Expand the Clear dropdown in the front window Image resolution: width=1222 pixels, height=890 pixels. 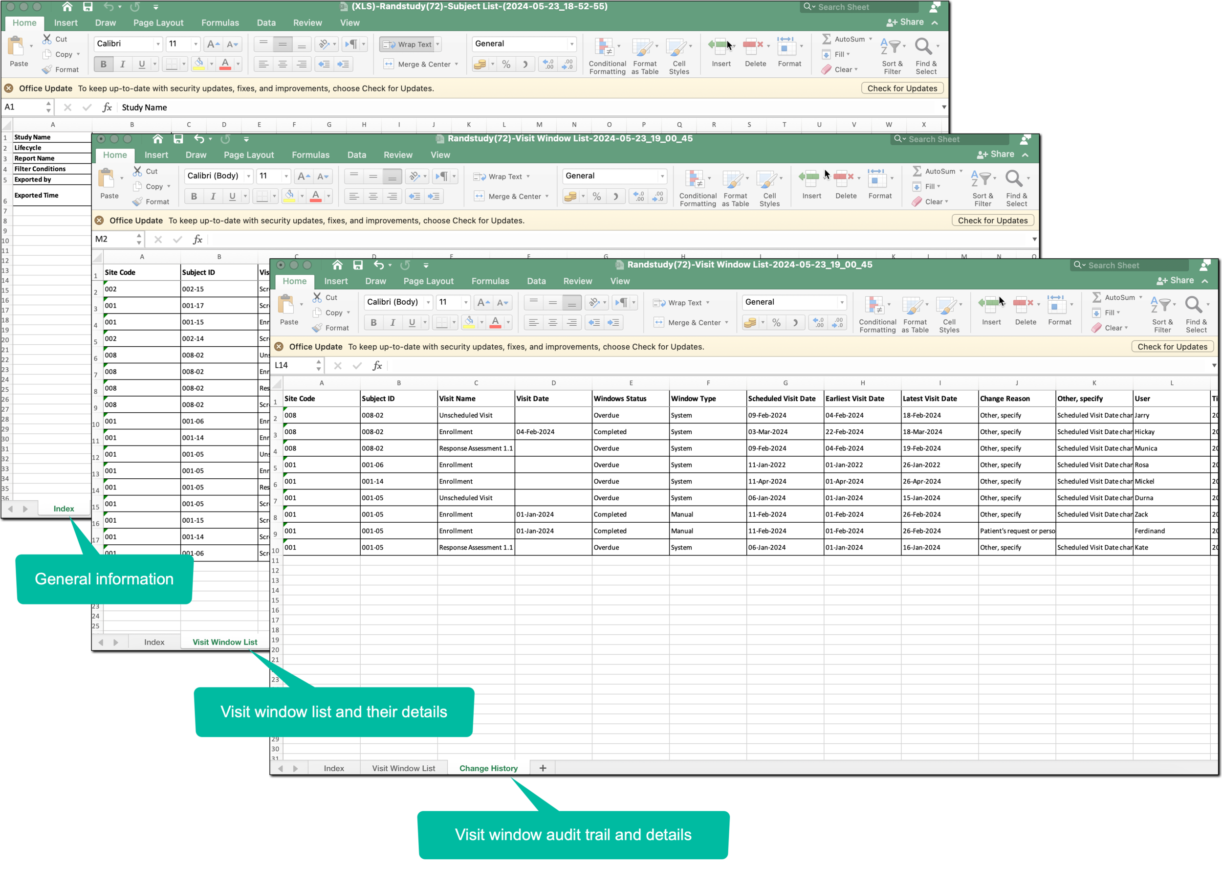(1126, 328)
